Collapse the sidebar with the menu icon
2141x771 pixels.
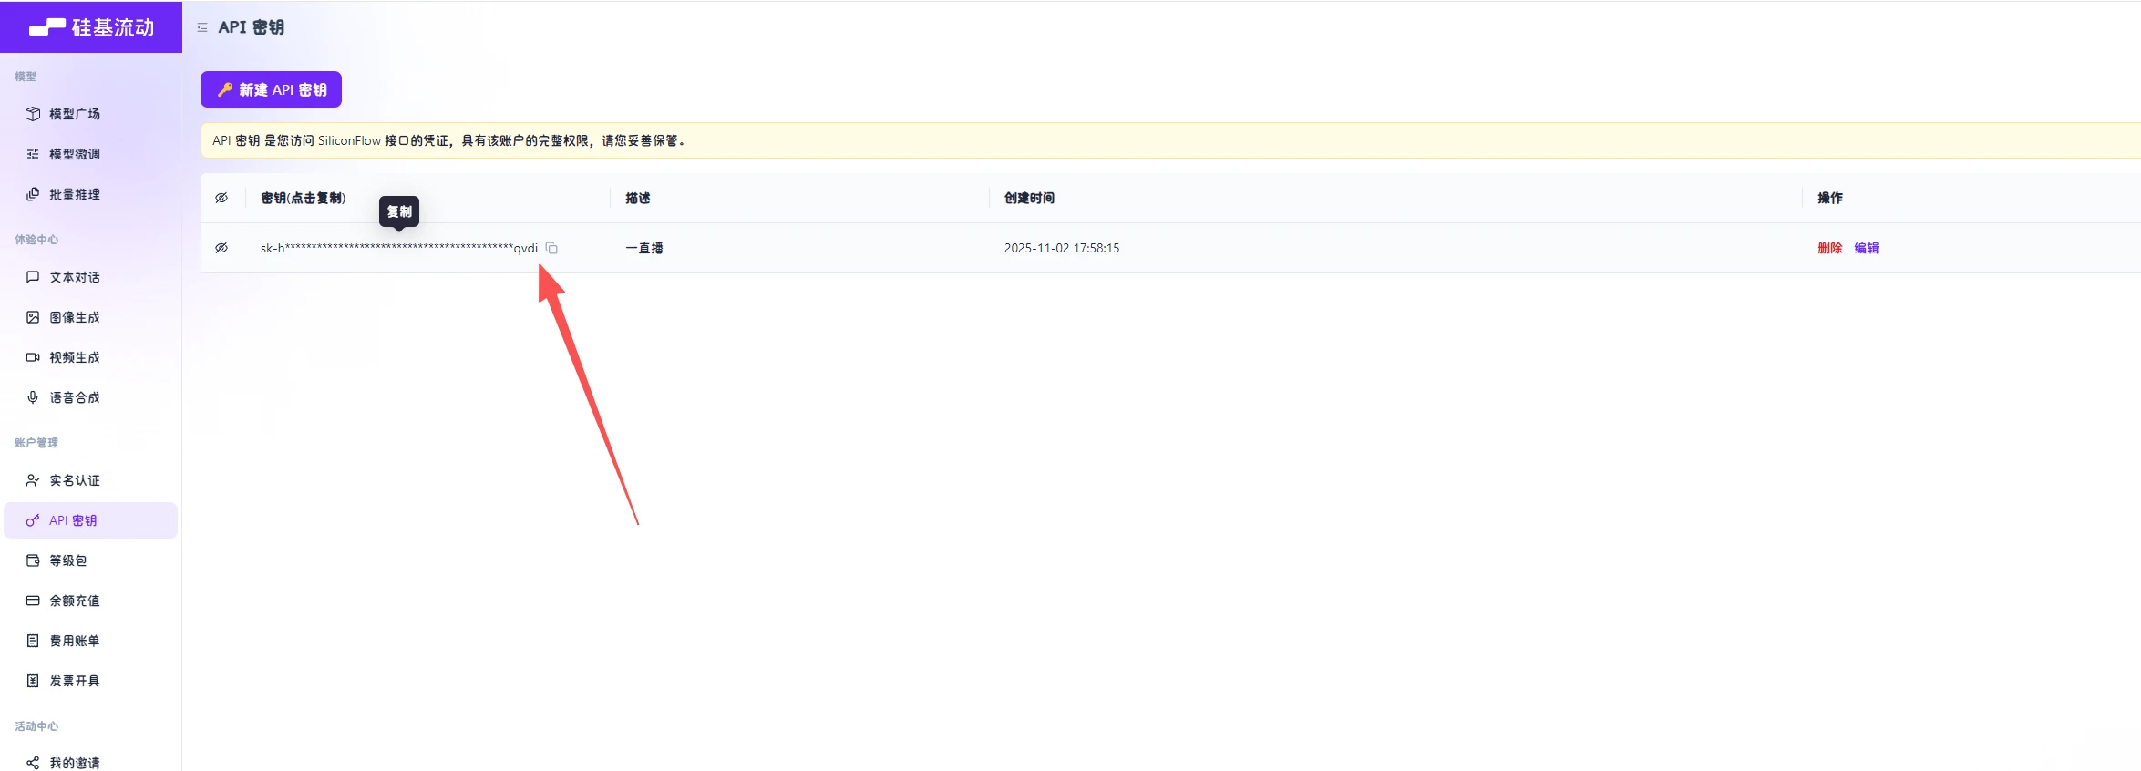(202, 27)
